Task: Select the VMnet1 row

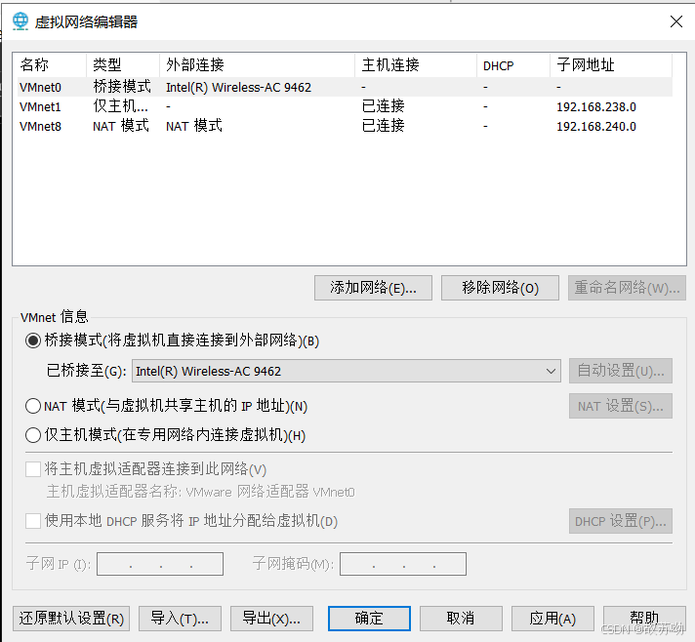Action: 345,106
